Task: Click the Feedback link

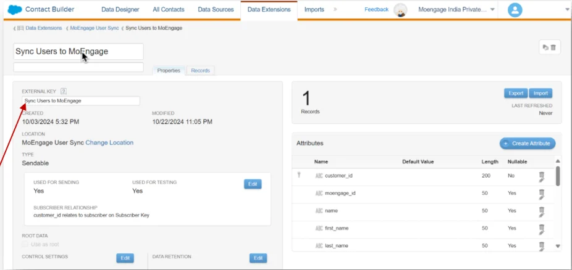Action: (x=376, y=9)
